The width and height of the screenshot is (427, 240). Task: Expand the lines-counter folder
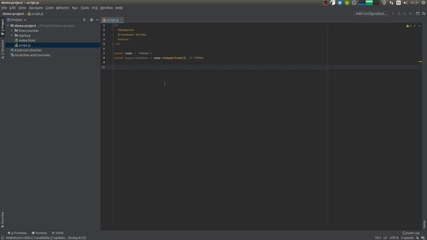(12, 31)
